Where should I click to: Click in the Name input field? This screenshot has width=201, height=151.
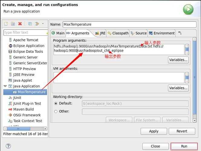coord(129,24)
